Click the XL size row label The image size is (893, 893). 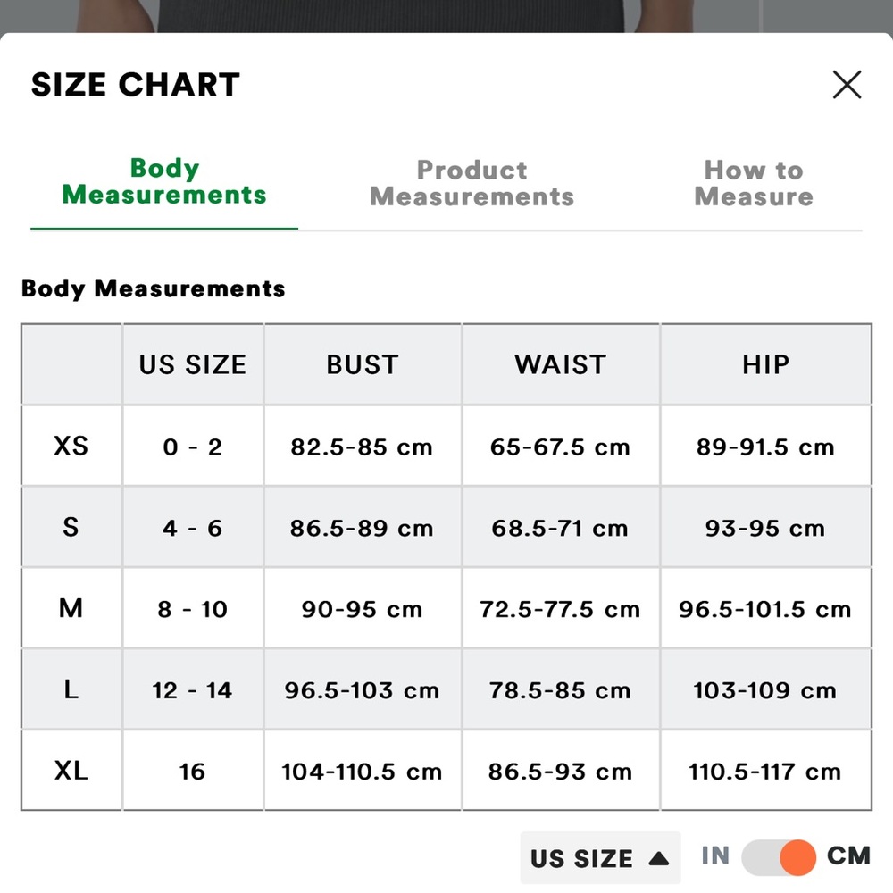coord(71,770)
